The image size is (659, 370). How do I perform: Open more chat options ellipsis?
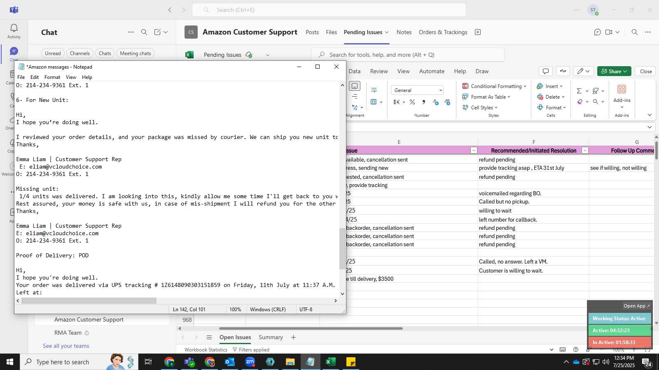131,32
